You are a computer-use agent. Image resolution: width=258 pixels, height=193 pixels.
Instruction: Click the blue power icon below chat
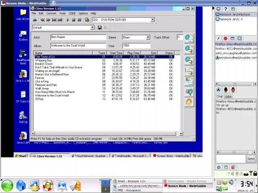tap(218, 167)
